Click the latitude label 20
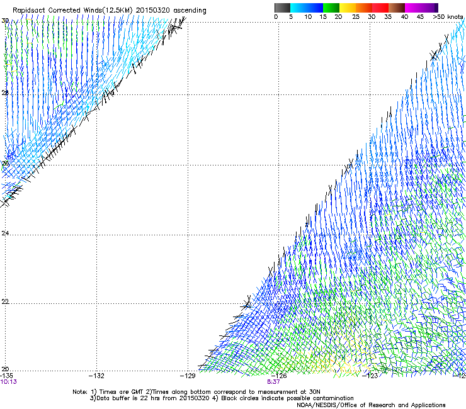 point(5,369)
